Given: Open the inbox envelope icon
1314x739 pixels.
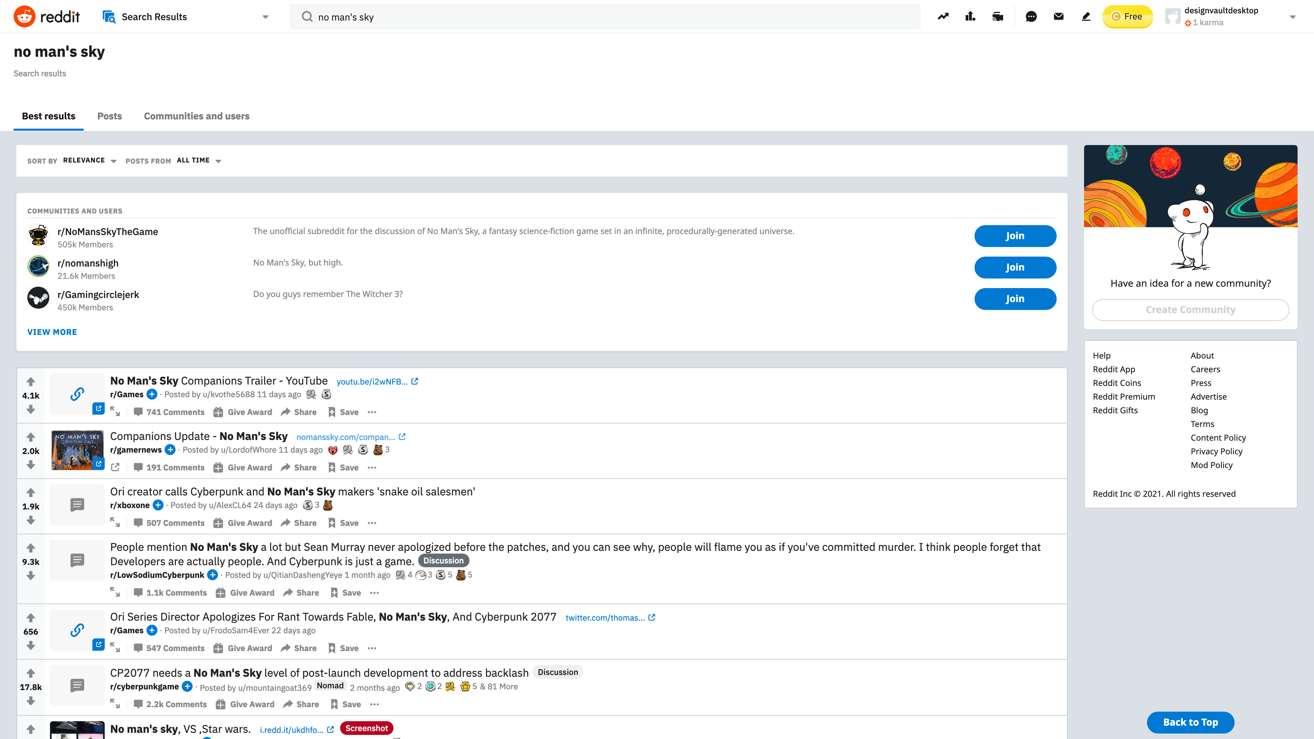Looking at the screenshot, I should [1058, 16].
